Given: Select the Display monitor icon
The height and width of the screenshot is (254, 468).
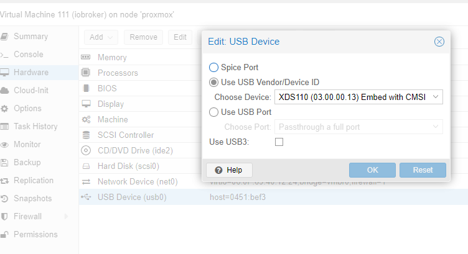Looking at the screenshot, I should 86,104.
